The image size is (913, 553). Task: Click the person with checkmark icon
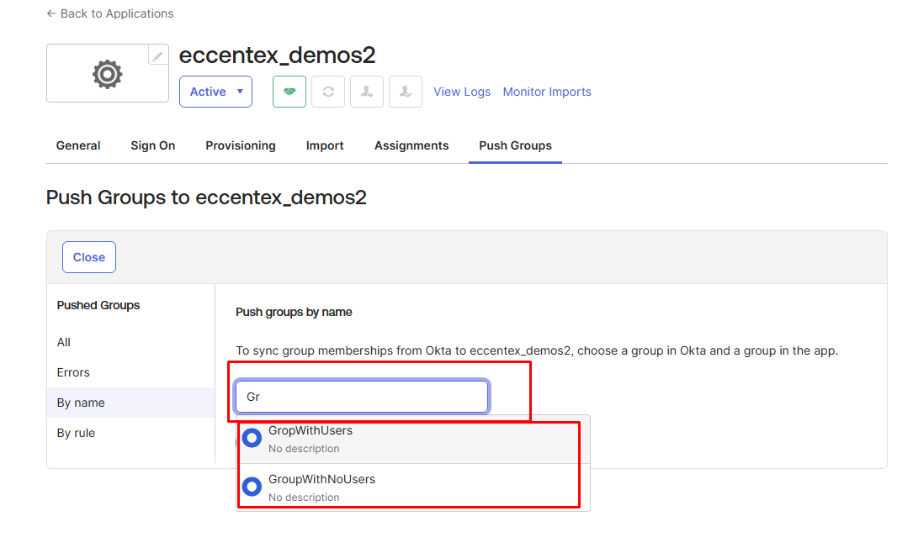point(406,92)
